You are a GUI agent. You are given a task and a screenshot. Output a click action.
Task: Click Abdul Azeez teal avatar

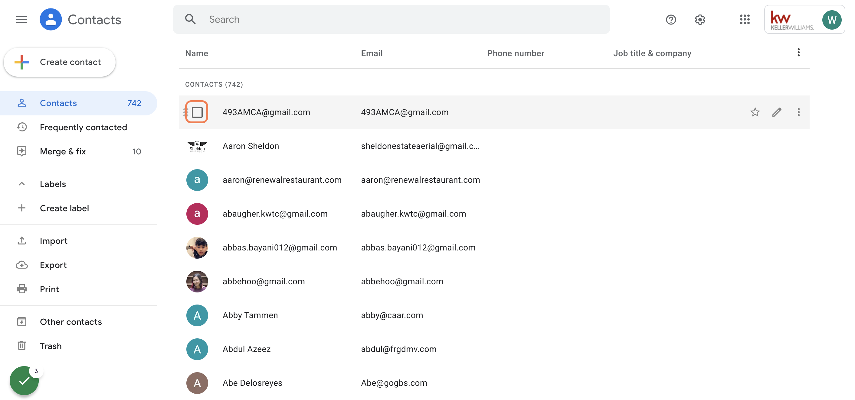[197, 349]
